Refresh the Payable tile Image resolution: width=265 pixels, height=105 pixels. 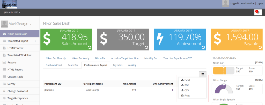(x=260, y=48)
